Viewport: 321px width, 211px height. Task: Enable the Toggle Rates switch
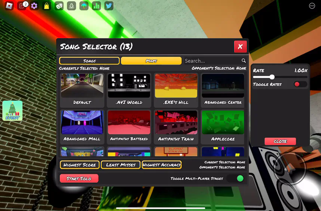pos(300,84)
